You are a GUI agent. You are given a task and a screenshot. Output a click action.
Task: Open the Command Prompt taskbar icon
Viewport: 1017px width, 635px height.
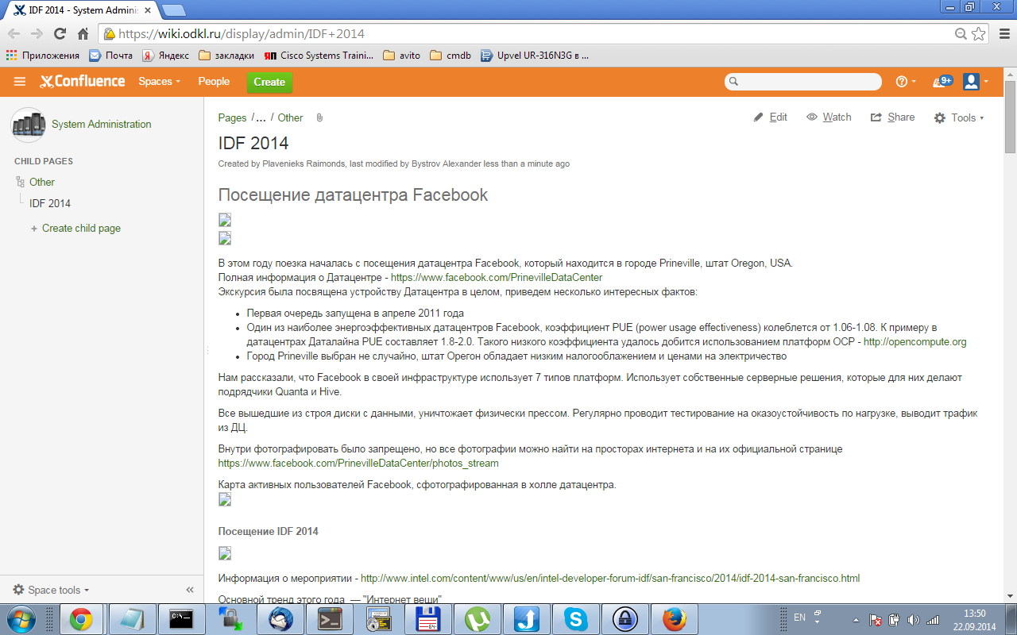point(181,619)
